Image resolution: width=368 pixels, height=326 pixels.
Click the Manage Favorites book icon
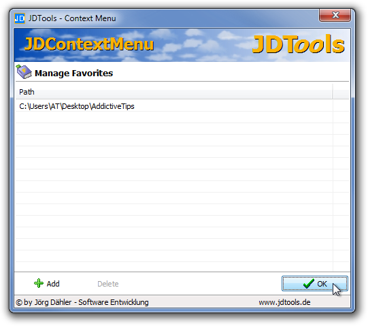pos(24,72)
